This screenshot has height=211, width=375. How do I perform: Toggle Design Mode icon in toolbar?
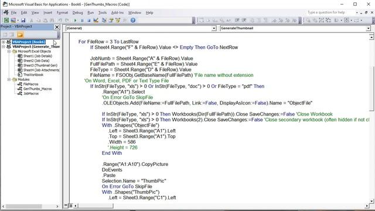(96, 21)
